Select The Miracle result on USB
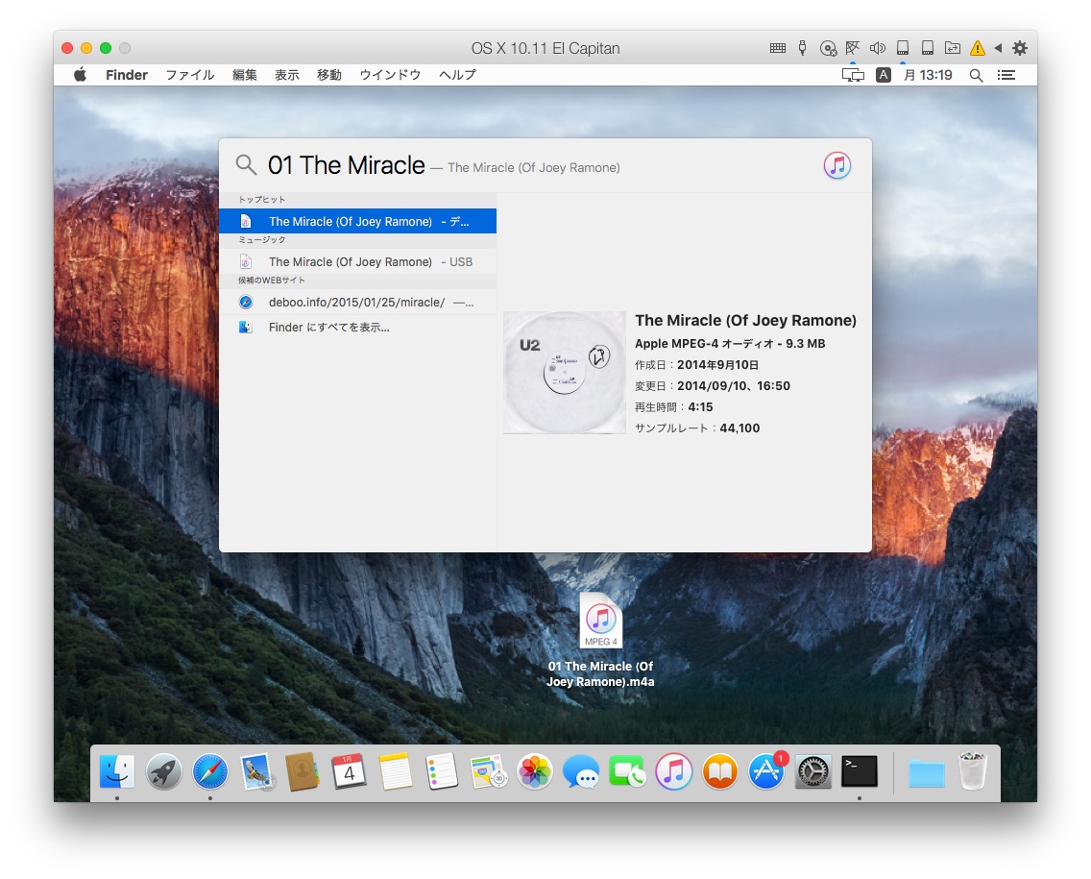Viewport: 1091px width, 879px height. [x=357, y=261]
